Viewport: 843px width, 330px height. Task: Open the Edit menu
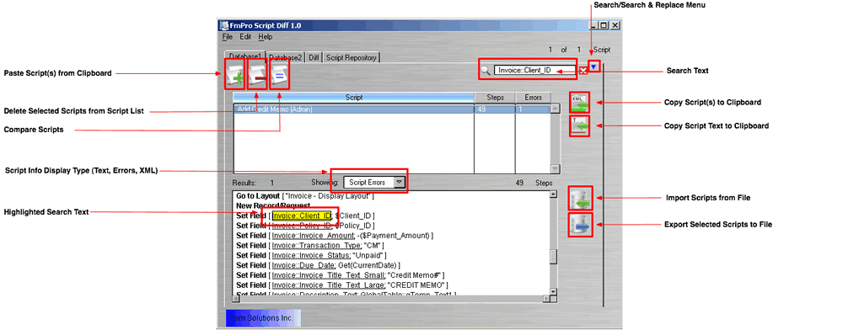tap(245, 37)
